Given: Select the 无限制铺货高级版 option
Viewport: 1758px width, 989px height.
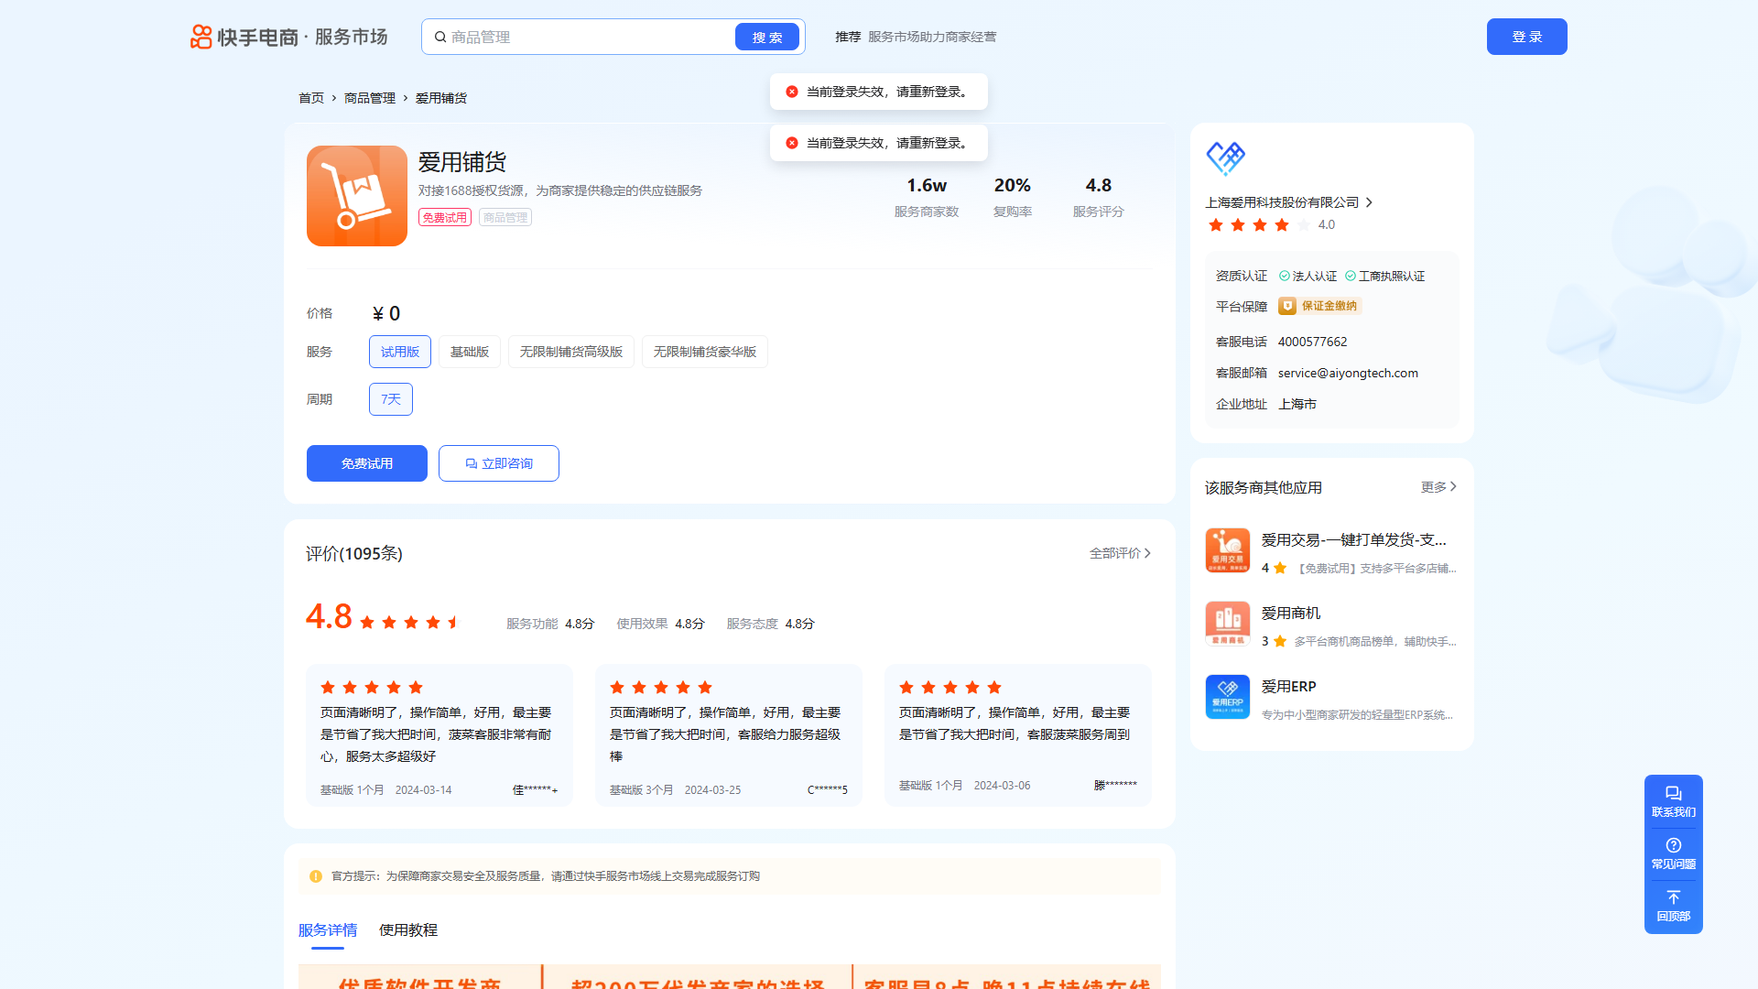Looking at the screenshot, I should tap(571, 352).
